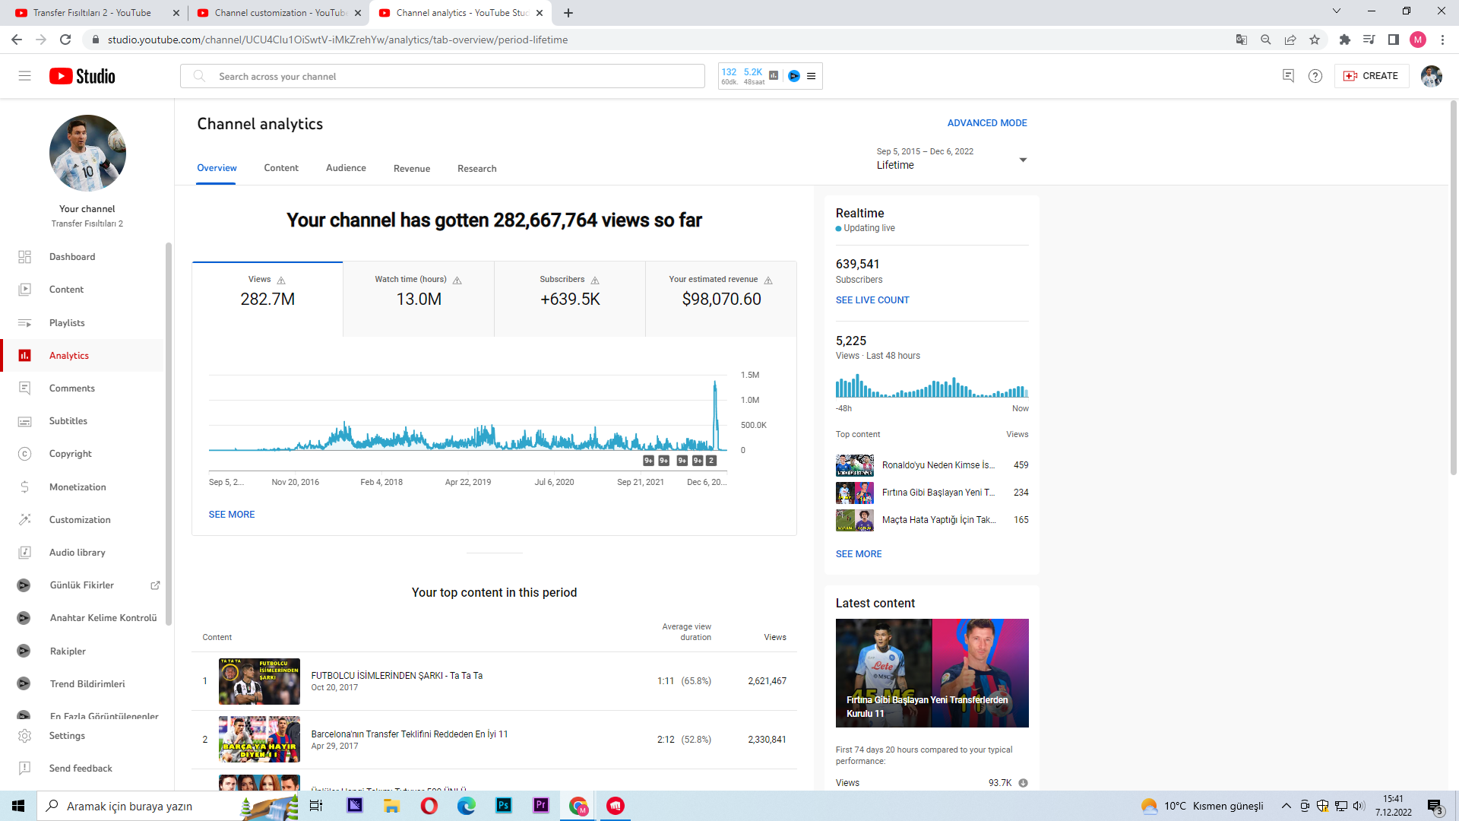Open the Chrome tab search chevron

1337,11
